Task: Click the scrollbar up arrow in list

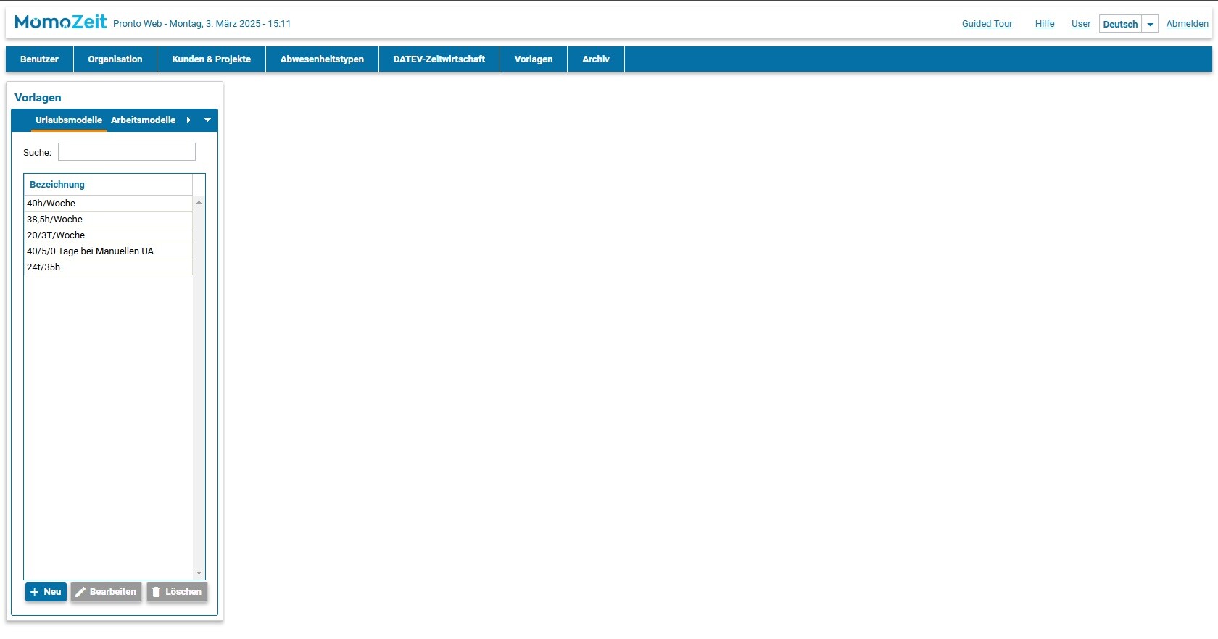Action: click(x=199, y=202)
